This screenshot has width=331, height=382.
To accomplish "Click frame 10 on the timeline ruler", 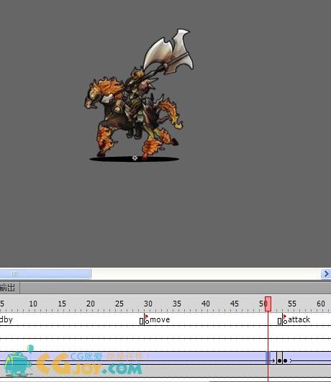I will click(x=33, y=304).
